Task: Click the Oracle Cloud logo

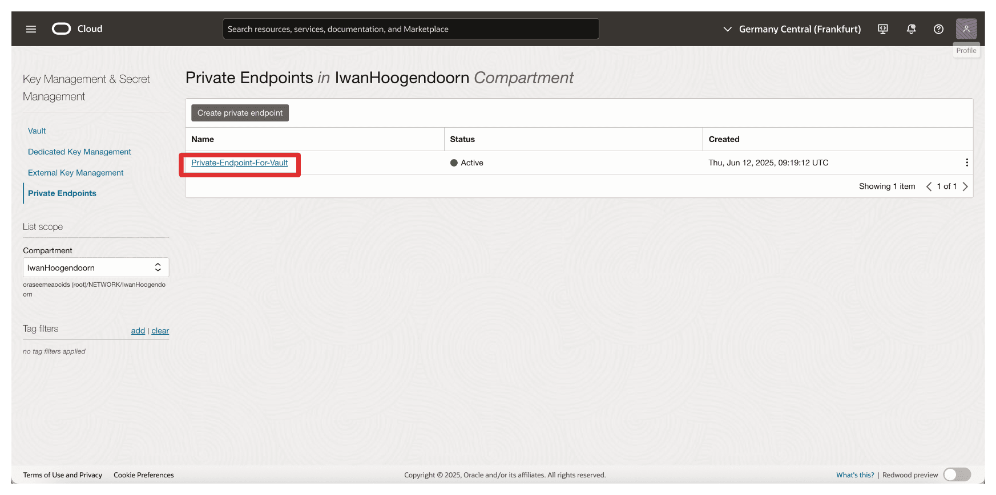Action: click(x=77, y=29)
